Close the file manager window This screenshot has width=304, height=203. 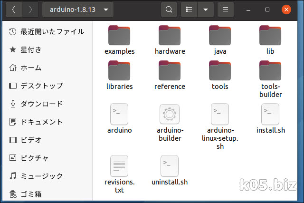point(286,10)
